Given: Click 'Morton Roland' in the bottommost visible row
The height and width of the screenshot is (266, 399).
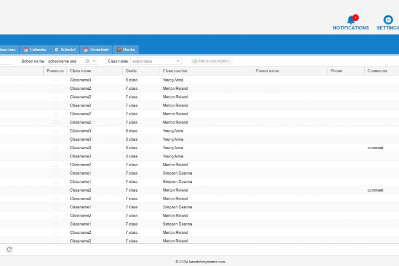Looking at the screenshot, I should pyautogui.click(x=175, y=241).
